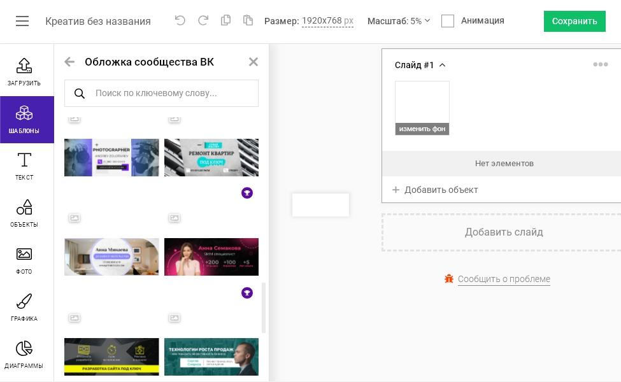
Task: Click the green Сохранить button
Action: pyautogui.click(x=574, y=21)
